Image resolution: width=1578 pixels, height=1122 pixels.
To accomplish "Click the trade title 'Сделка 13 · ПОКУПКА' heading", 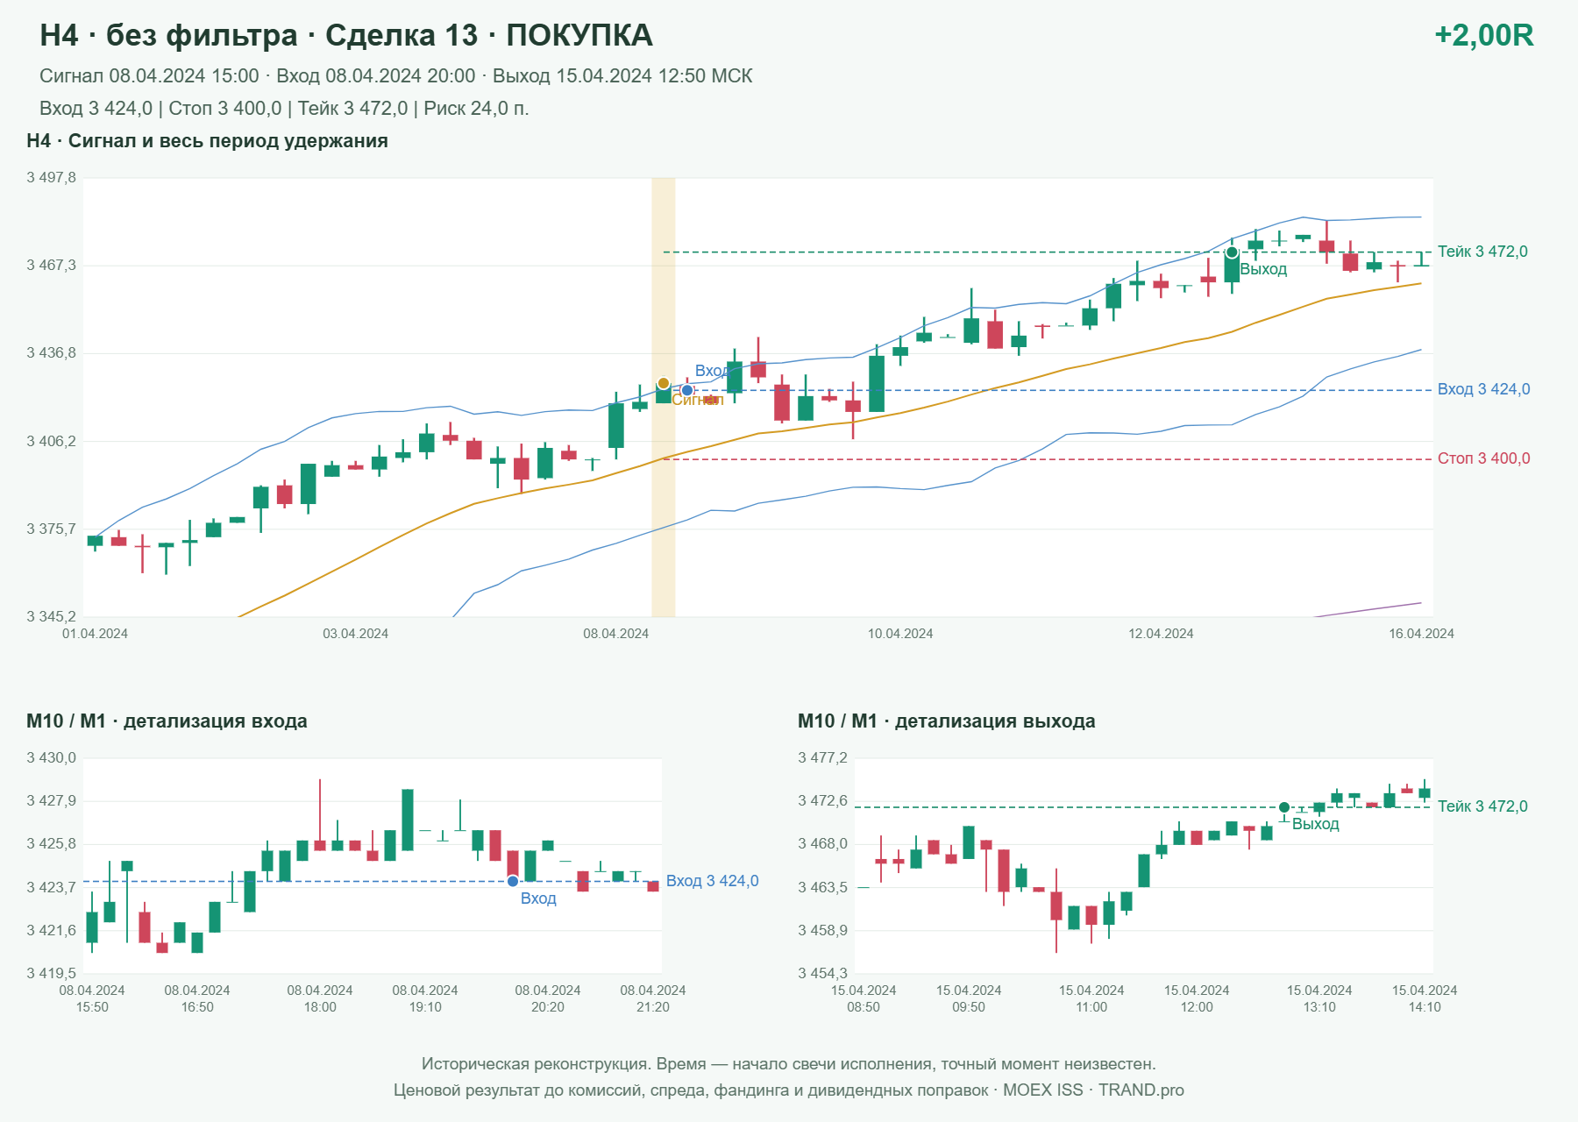I will (489, 35).
